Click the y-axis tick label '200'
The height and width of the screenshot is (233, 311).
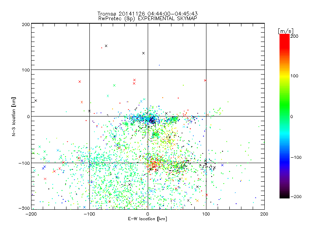pos(26,24)
